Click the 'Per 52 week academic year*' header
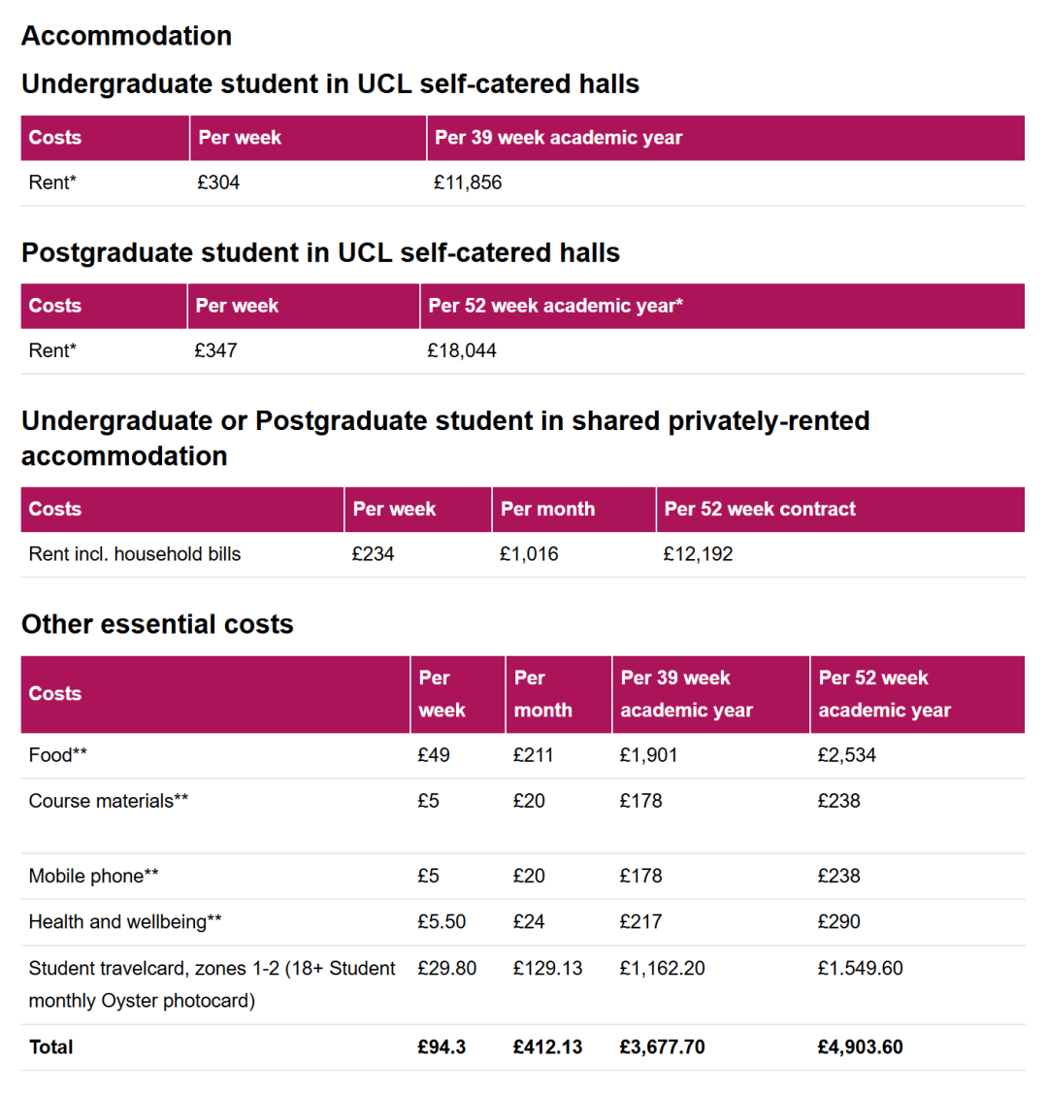 556,306
